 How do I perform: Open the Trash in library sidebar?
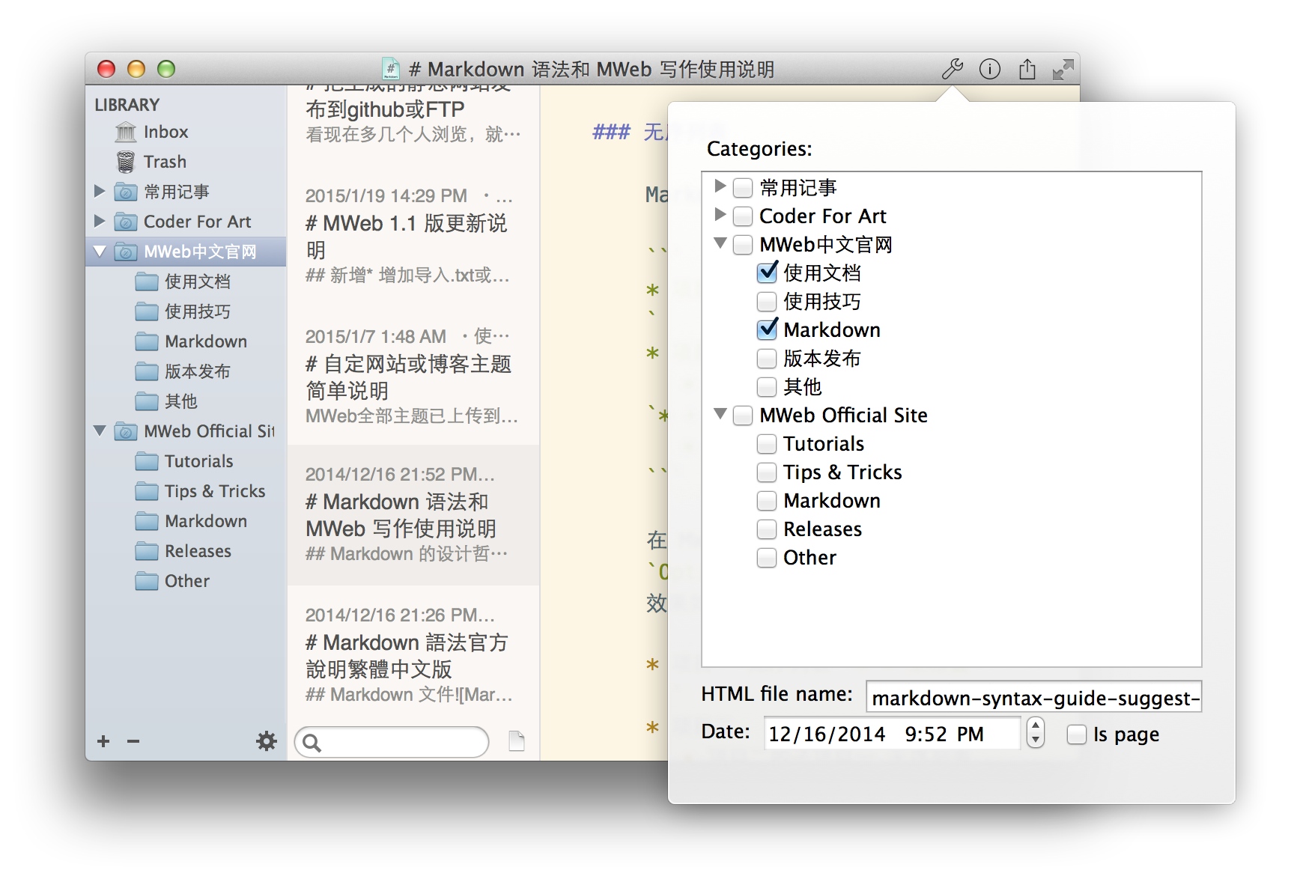coord(165,162)
